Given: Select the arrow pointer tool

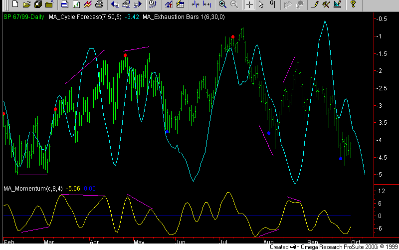Looking at the screenshot, I should (261, 4).
